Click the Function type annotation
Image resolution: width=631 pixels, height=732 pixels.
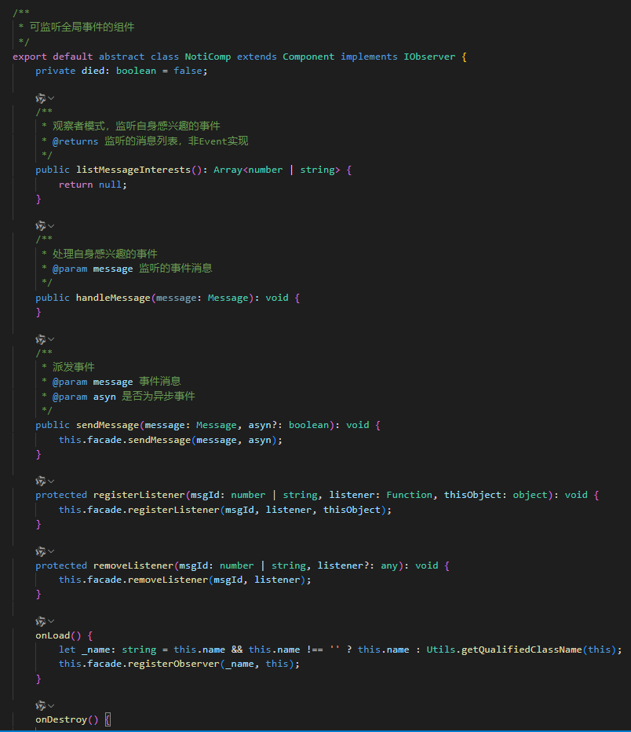(x=409, y=495)
